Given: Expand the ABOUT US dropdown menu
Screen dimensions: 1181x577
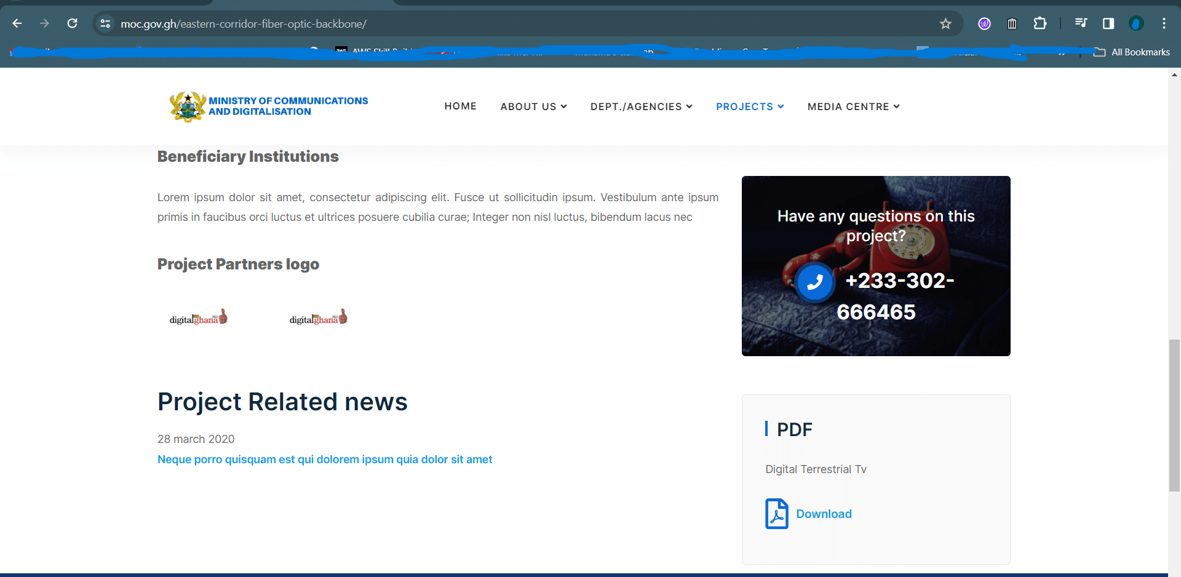Looking at the screenshot, I should point(533,106).
